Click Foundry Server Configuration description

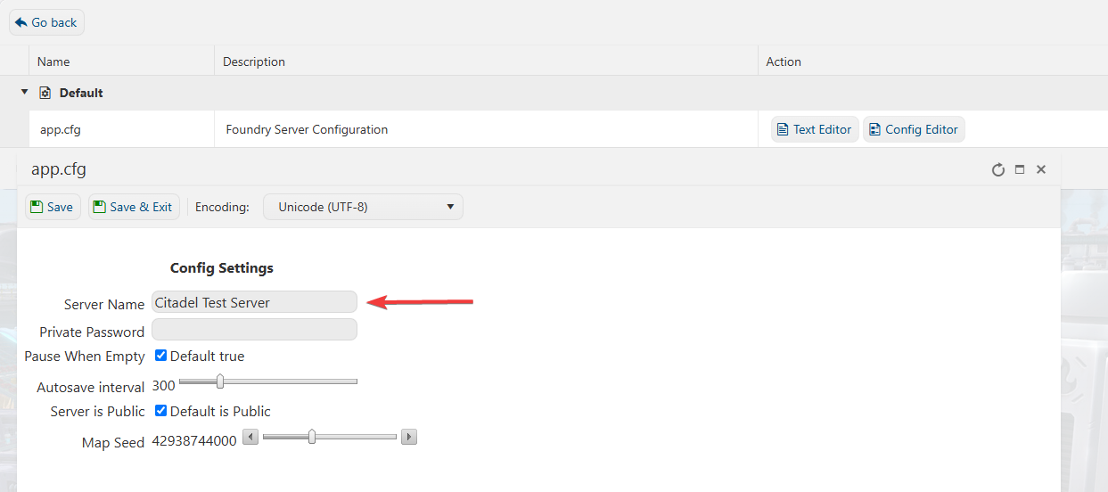(307, 129)
